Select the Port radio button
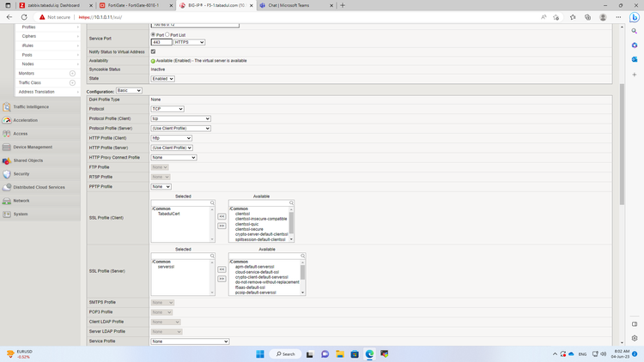The width and height of the screenshot is (644, 362). (153, 35)
